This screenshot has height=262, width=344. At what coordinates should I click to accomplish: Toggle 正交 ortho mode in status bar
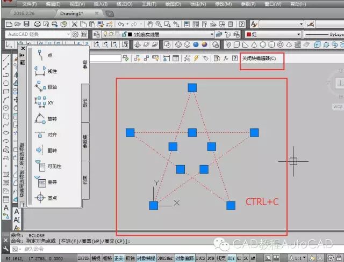point(119,258)
